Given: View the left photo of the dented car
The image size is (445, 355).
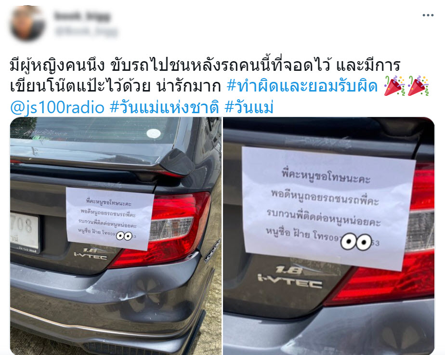Looking at the screenshot, I should pyautogui.click(x=116, y=236).
